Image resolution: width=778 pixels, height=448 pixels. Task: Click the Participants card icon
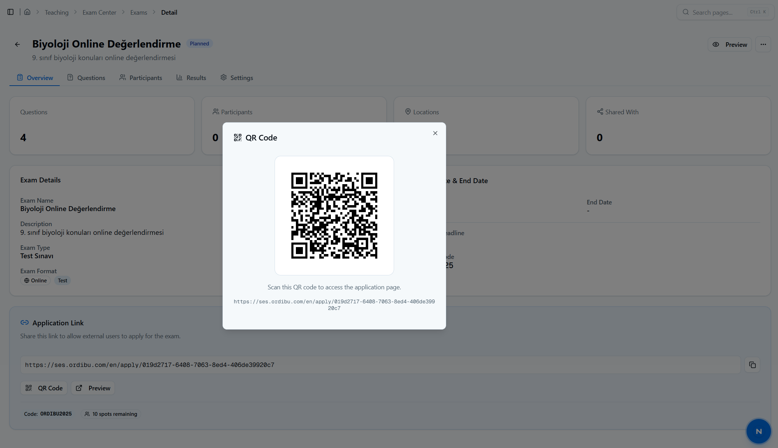216,112
